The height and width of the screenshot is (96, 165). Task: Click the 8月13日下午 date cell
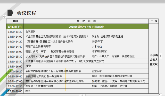pyautogui.click(x=15, y=27)
